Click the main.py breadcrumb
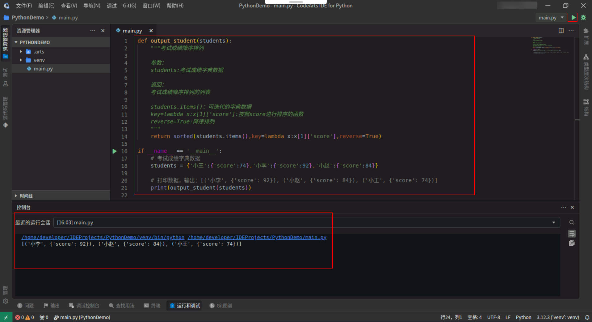Image resolution: width=592 pixels, height=322 pixels. coord(68,18)
